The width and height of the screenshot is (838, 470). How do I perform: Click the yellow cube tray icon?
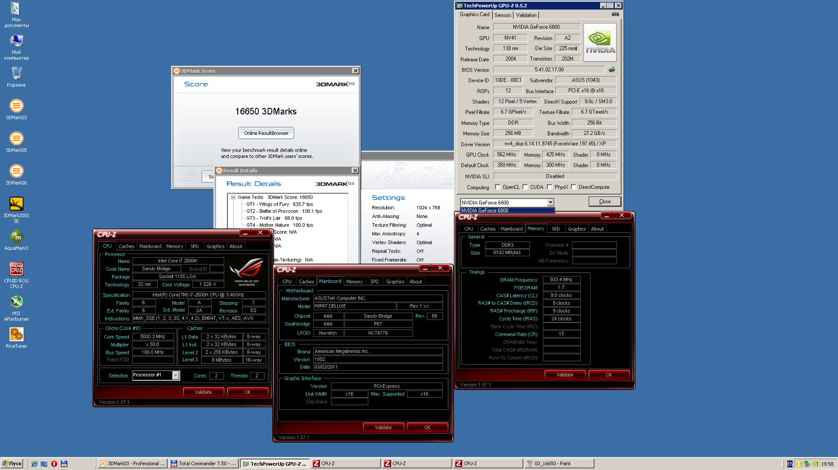point(799,464)
